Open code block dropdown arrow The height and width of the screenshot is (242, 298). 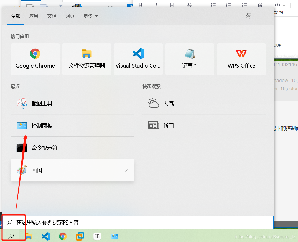284,6
